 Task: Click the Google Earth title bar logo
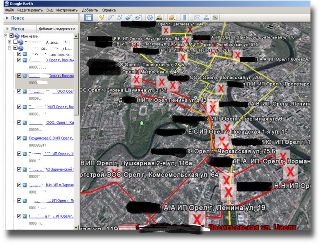point(7,3)
